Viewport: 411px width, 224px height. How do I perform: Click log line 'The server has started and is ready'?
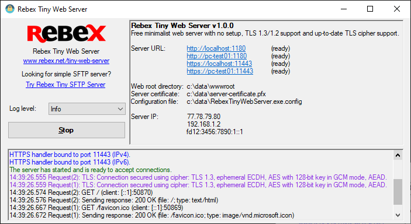(91, 170)
